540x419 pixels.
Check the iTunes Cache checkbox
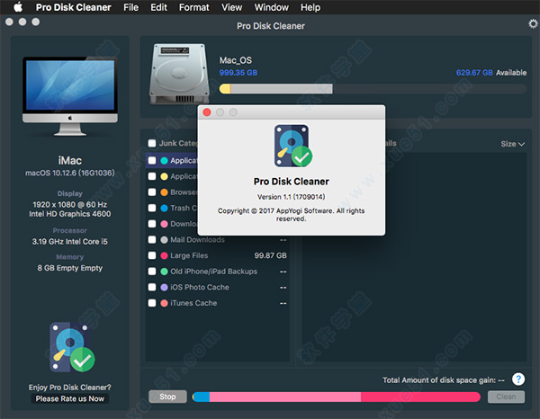(152, 303)
